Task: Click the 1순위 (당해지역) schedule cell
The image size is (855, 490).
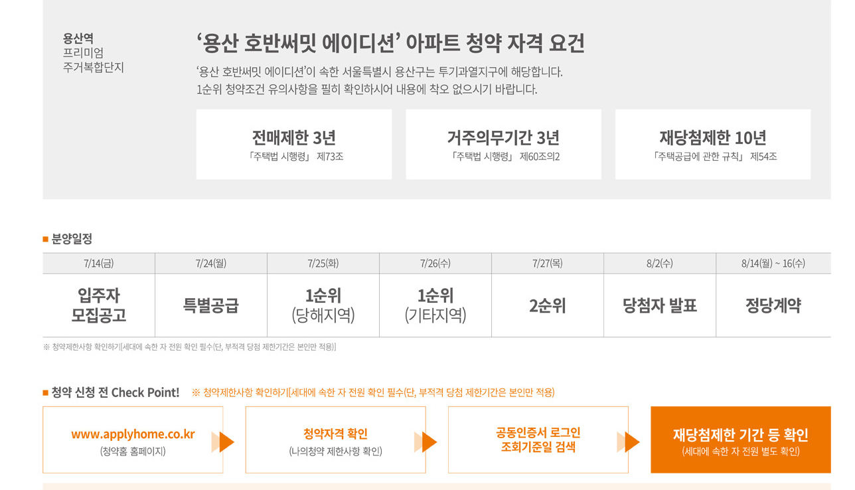Action: 323,305
